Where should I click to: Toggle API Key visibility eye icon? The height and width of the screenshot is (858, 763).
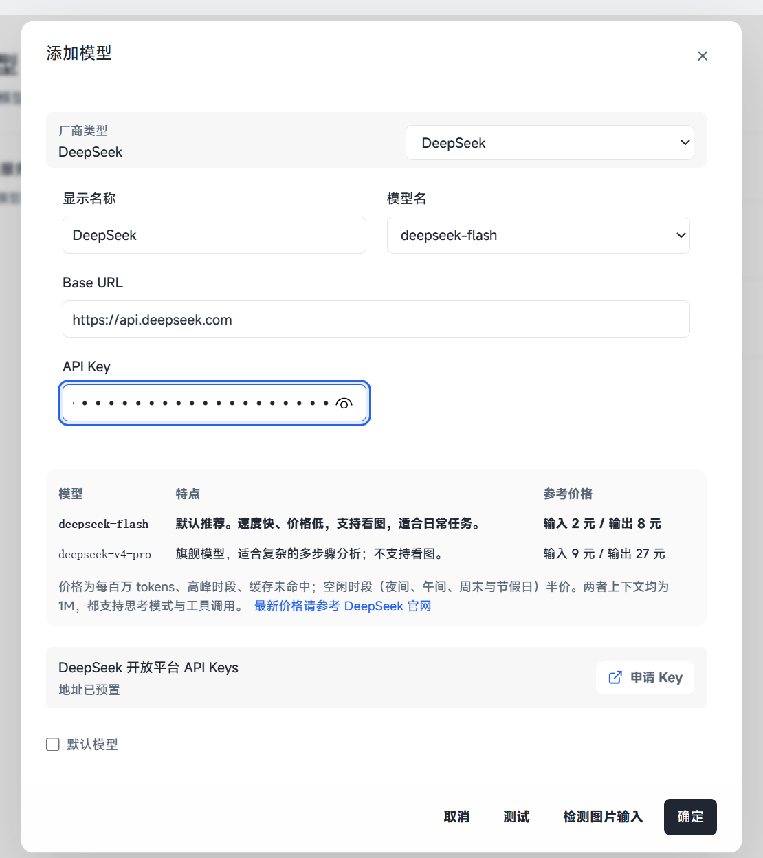click(344, 404)
